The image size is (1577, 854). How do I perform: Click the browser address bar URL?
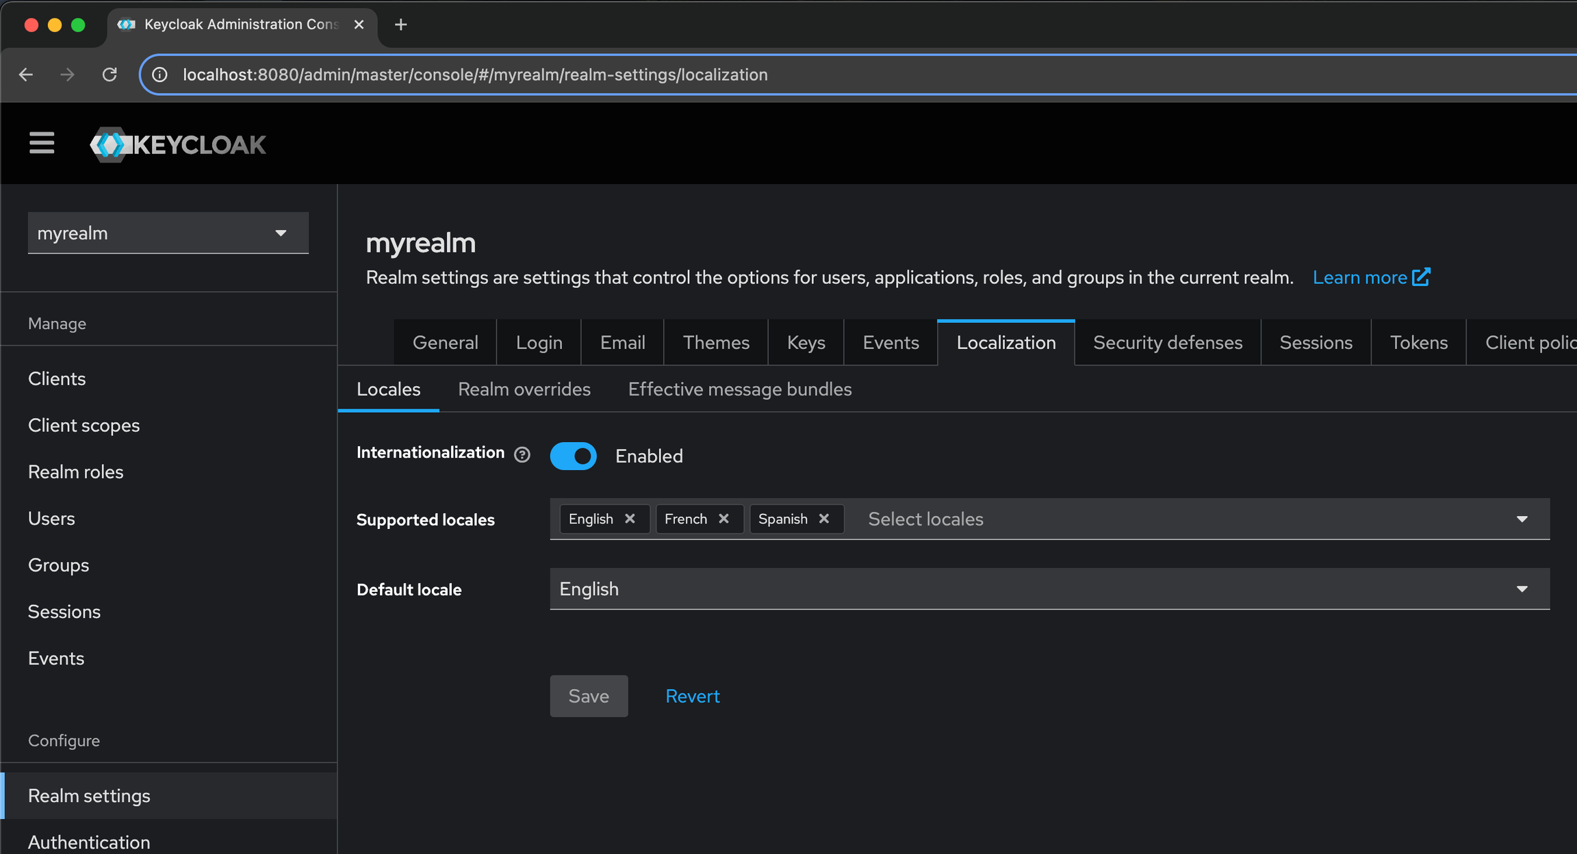[x=475, y=75]
